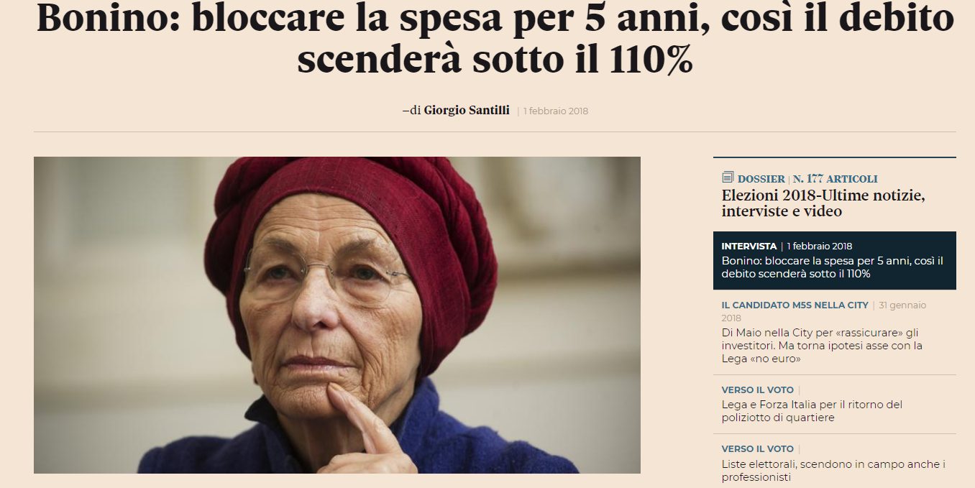
Task: Click the '1 febbraio 2018' byline date
Action: 556,111
